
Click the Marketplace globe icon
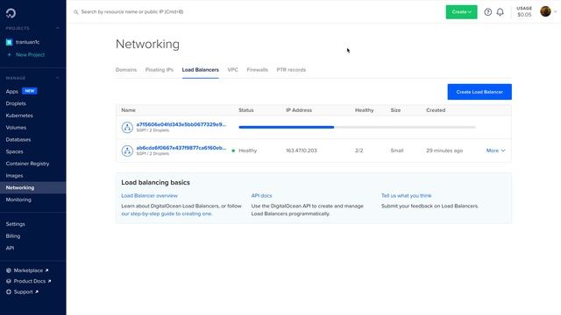9,270
